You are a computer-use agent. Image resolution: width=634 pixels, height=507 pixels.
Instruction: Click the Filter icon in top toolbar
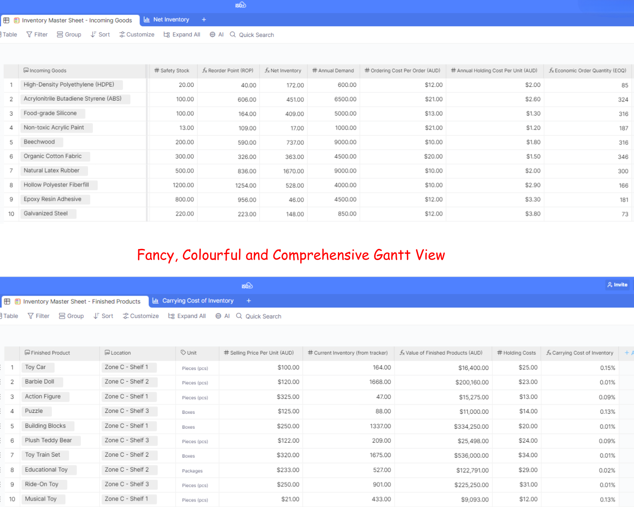[x=29, y=35]
